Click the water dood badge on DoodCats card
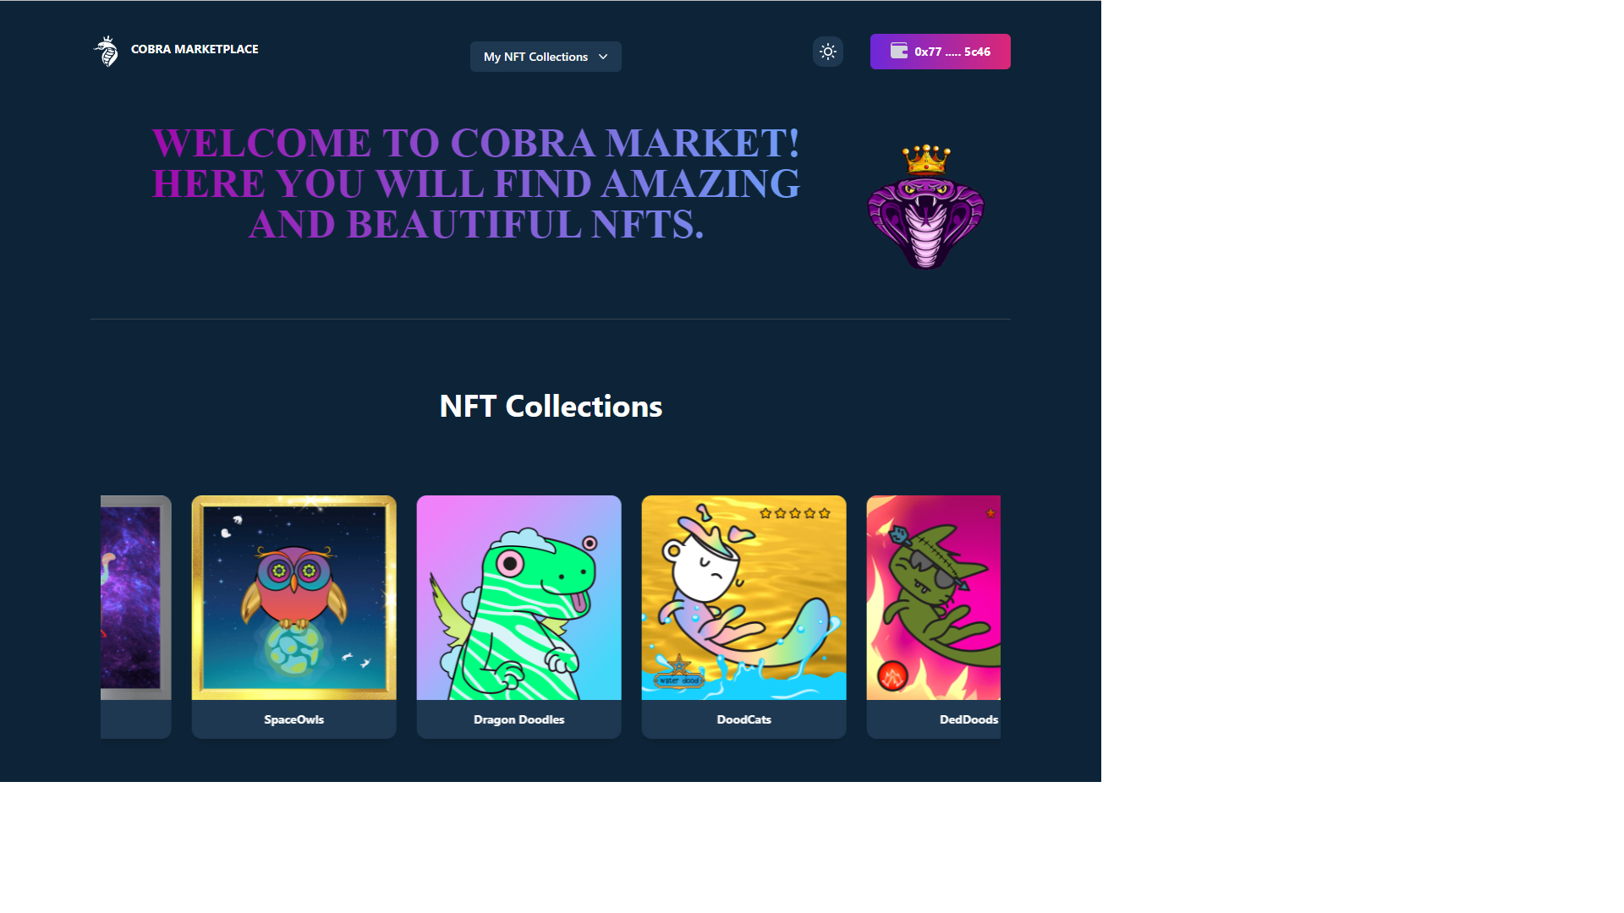Image resolution: width=1624 pixels, height=913 pixels. (679, 674)
